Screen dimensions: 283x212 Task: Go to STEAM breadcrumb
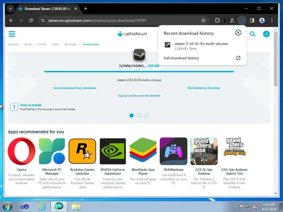point(55,44)
